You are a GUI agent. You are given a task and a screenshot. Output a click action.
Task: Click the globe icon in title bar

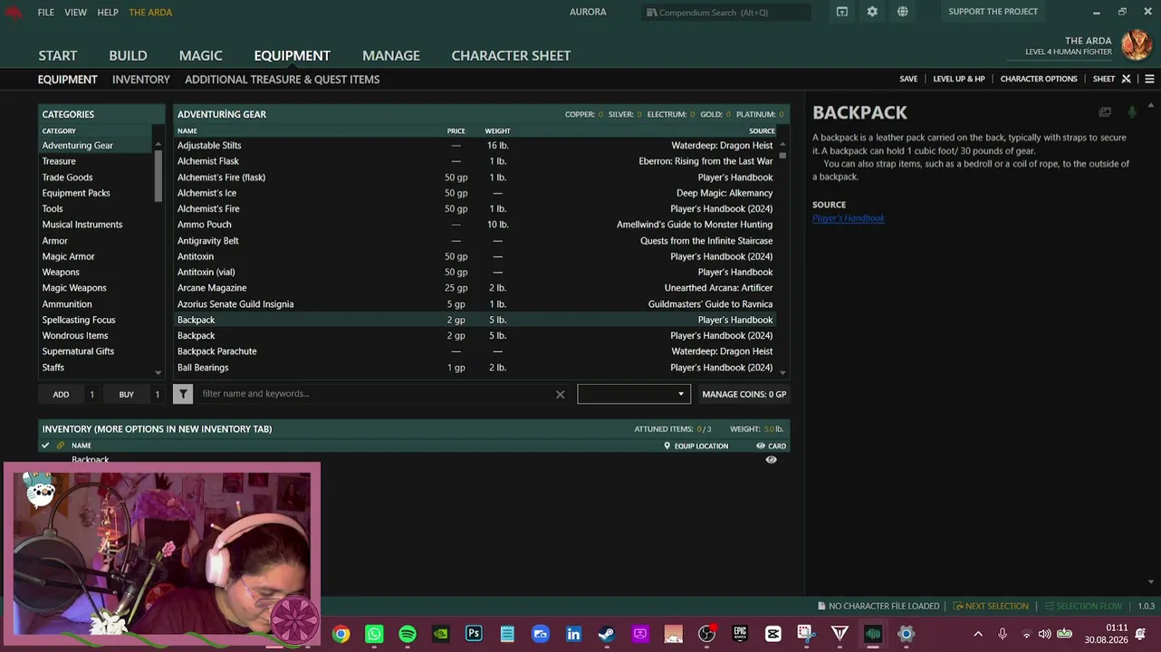pyautogui.click(x=903, y=12)
